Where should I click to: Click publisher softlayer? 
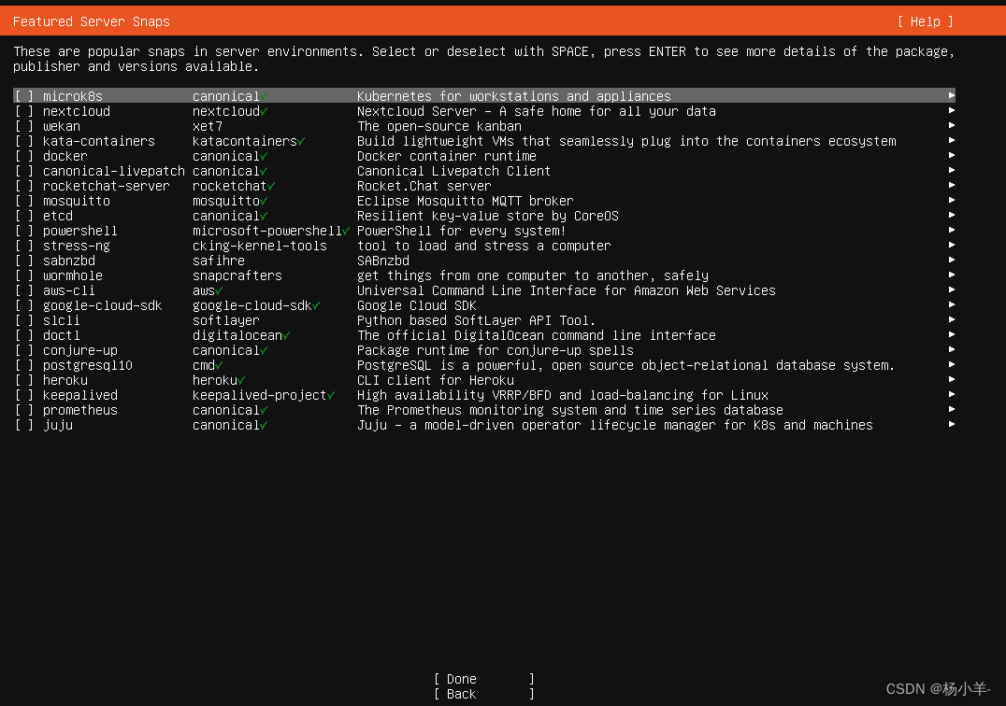(x=226, y=321)
